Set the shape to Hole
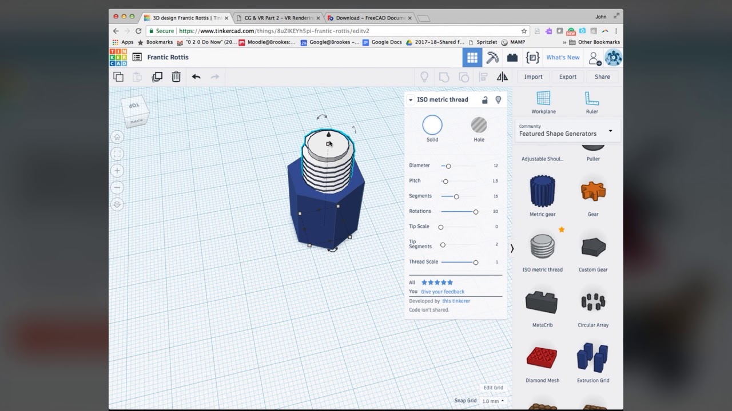 pos(479,128)
